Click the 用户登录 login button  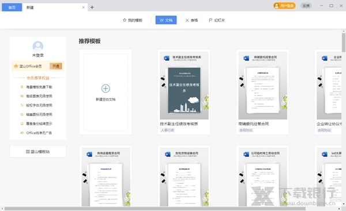pos(284,6)
